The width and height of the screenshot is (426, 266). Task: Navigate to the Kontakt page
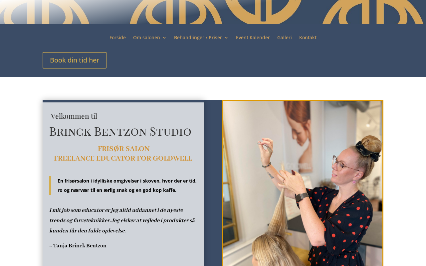point(308,38)
